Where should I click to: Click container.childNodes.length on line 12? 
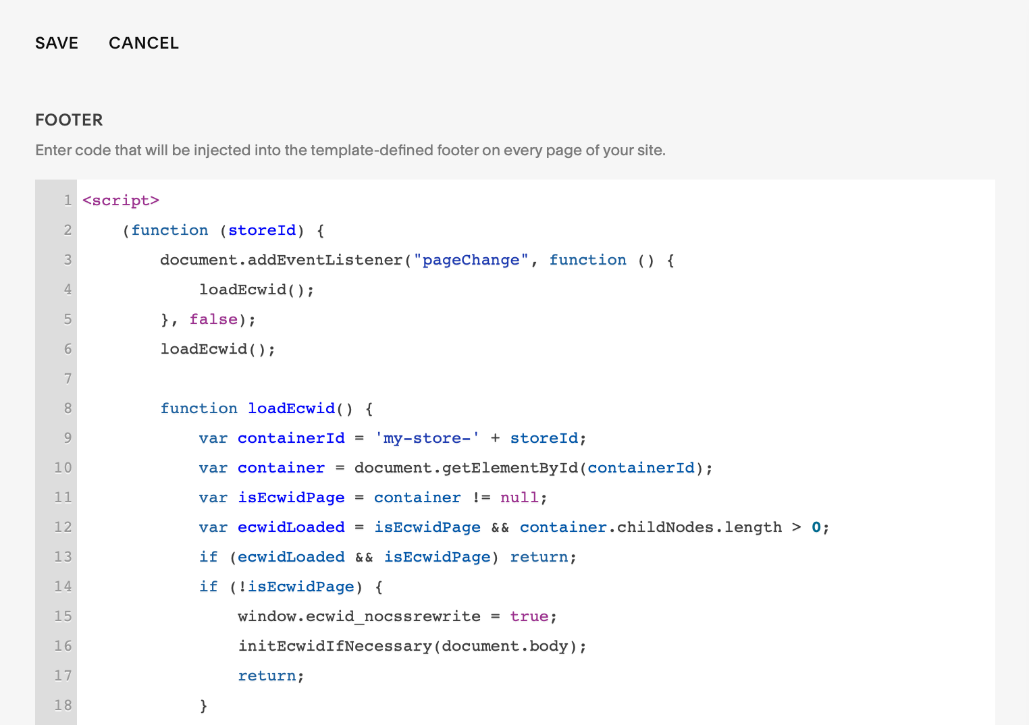650,527
